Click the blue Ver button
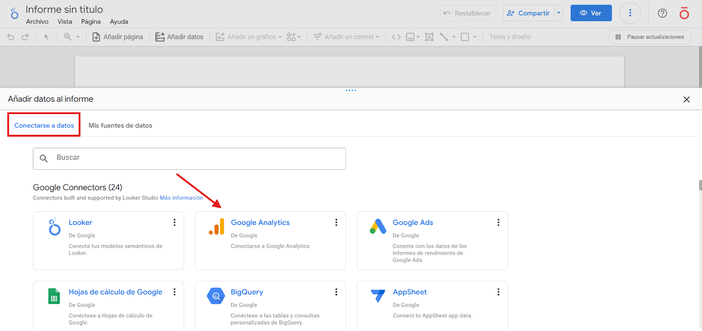The height and width of the screenshot is (331, 702). [591, 13]
